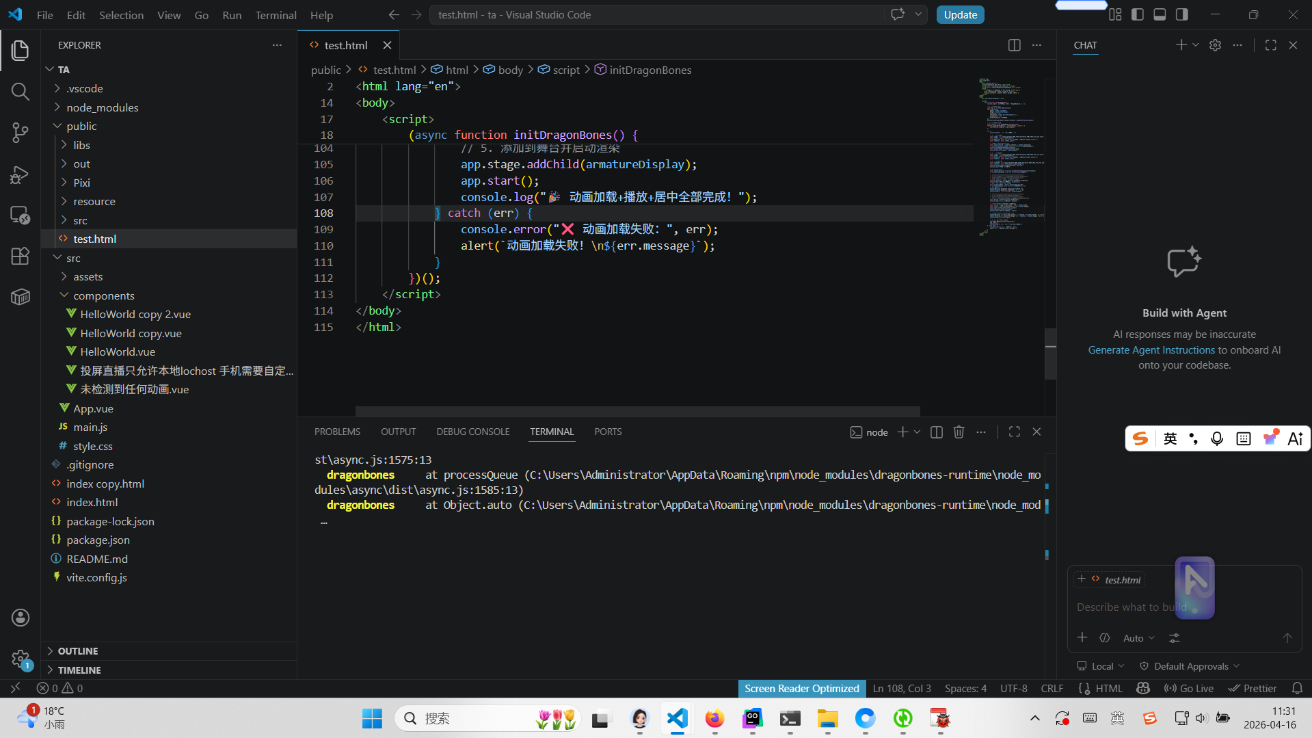Change Spaces: 4 indentation setting

tap(965, 688)
